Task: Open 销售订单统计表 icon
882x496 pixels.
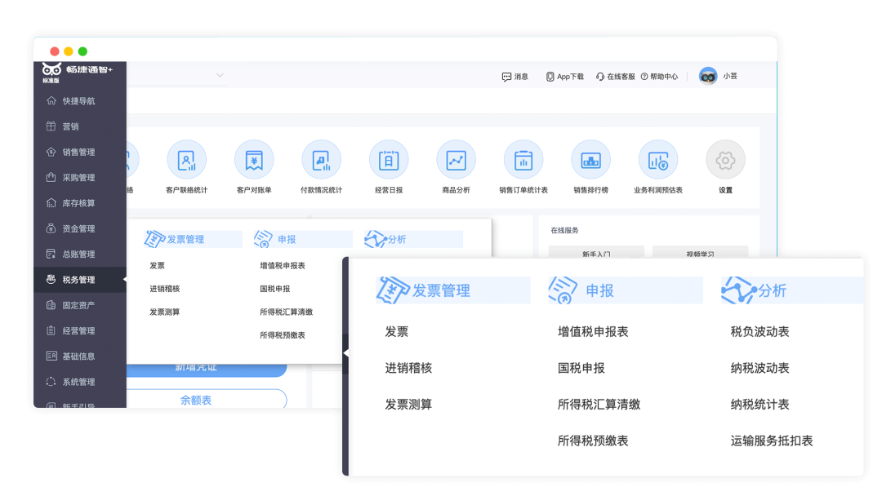Action: click(x=523, y=160)
